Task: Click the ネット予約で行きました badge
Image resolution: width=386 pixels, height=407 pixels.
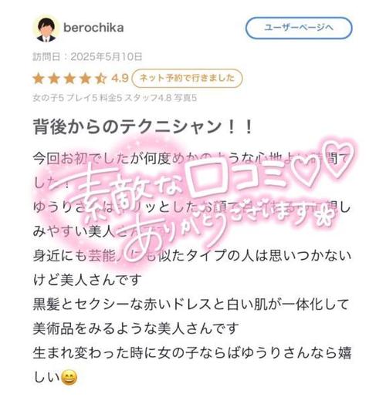Action: 187,78
